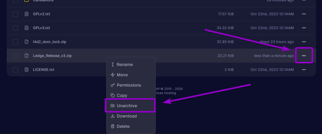Screen dimensions: 322x134
Task: Click the LICENSE.txt modified date
Action: click(272, 70)
